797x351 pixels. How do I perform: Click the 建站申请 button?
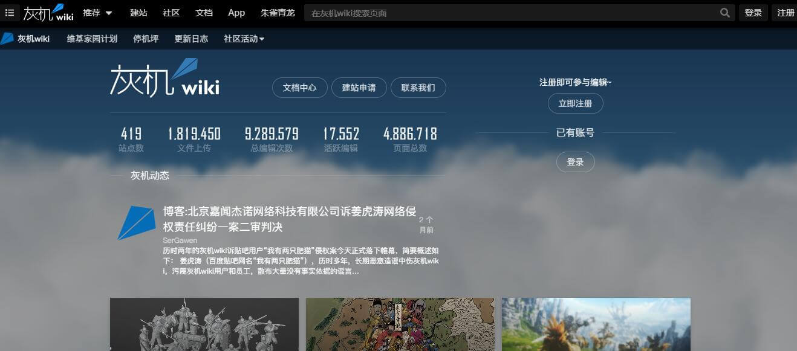pos(359,87)
